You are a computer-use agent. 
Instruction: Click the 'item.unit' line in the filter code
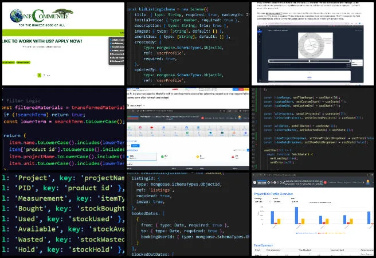[x=67, y=163]
